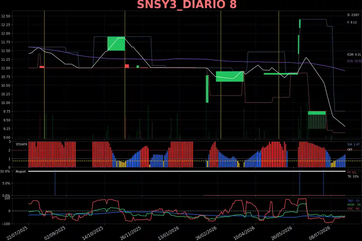Select the 02/09/2025 date tick label
This screenshot has width=362, height=241.
click(x=55, y=233)
